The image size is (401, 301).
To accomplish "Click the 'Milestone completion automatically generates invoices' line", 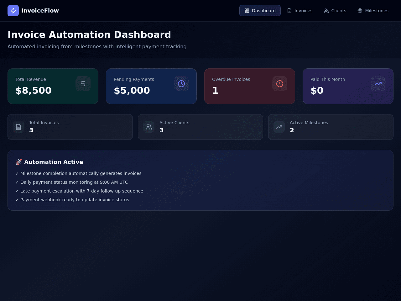I will coord(78,173).
